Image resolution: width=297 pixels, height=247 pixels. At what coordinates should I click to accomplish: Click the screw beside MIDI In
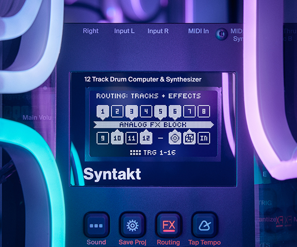click(221, 34)
